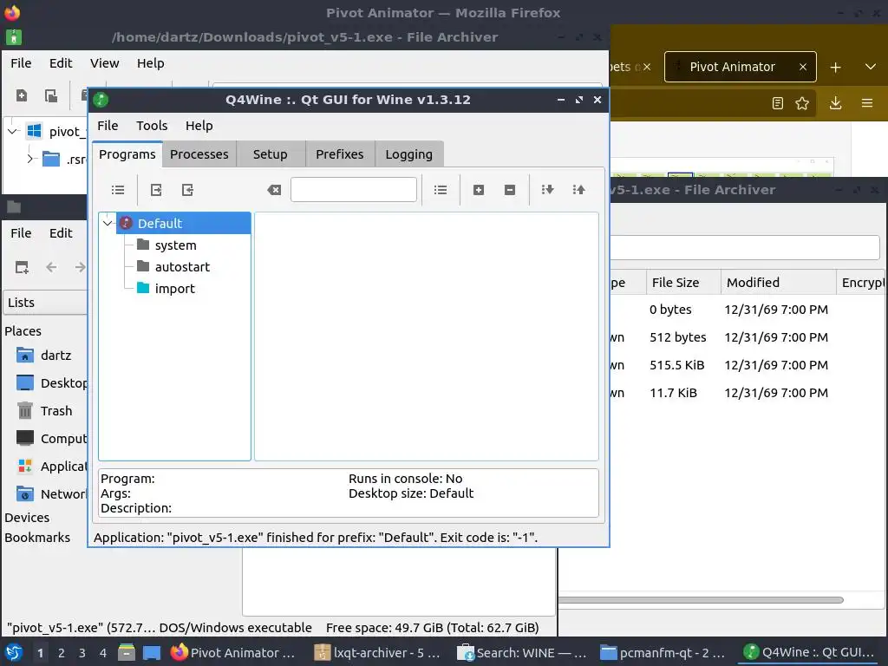Click Firefox reader view icon
Viewport: 888px width, 666px height.
pyautogui.click(x=778, y=103)
